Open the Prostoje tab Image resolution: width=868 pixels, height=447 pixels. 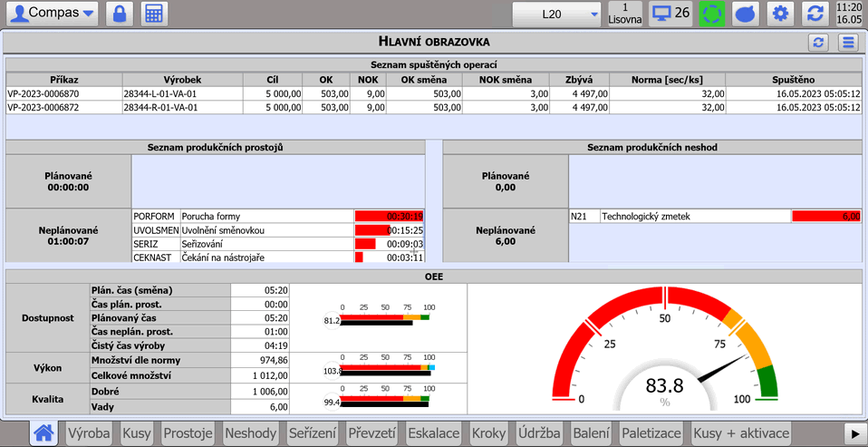pyautogui.click(x=188, y=433)
